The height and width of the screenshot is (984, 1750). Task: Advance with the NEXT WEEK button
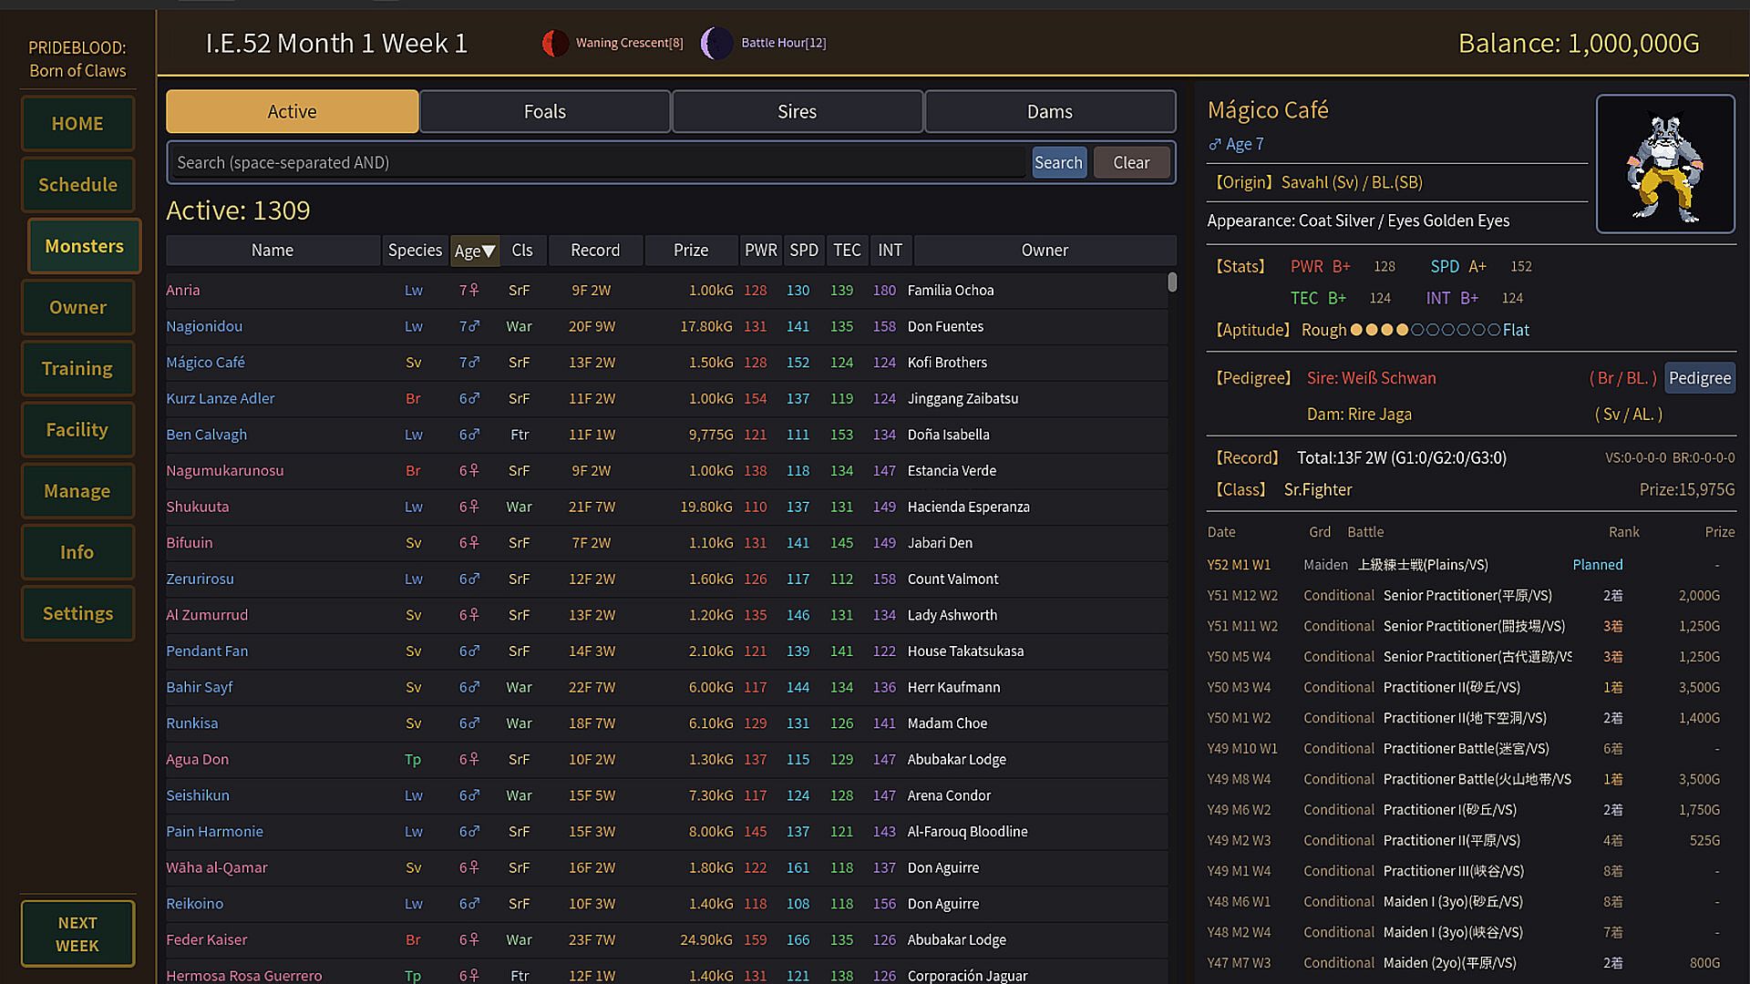(77, 934)
